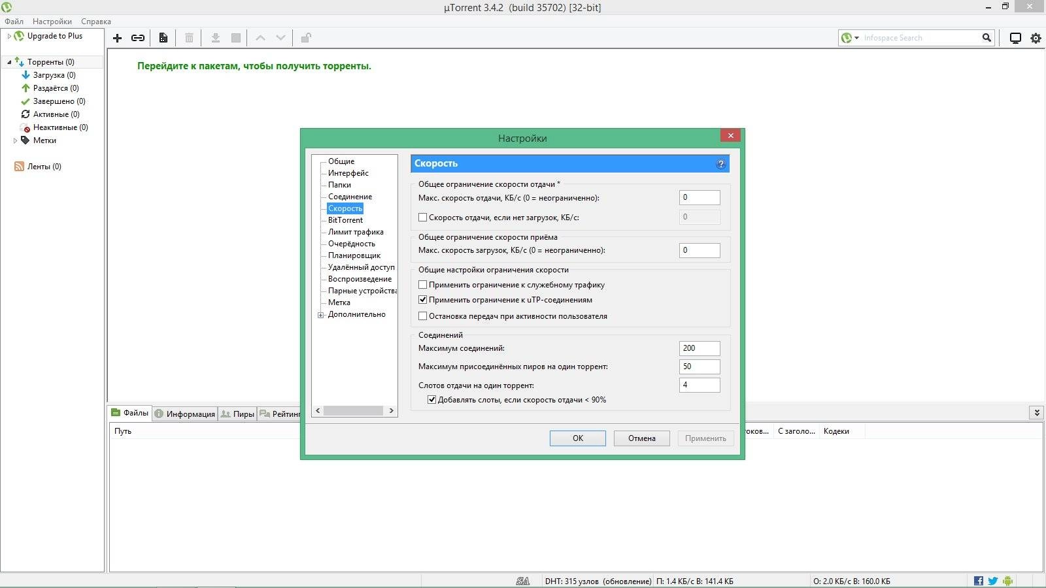The image size is (1046, 588).
Task: Expand the Дополнительно tree item
Action: coord(320,314)
